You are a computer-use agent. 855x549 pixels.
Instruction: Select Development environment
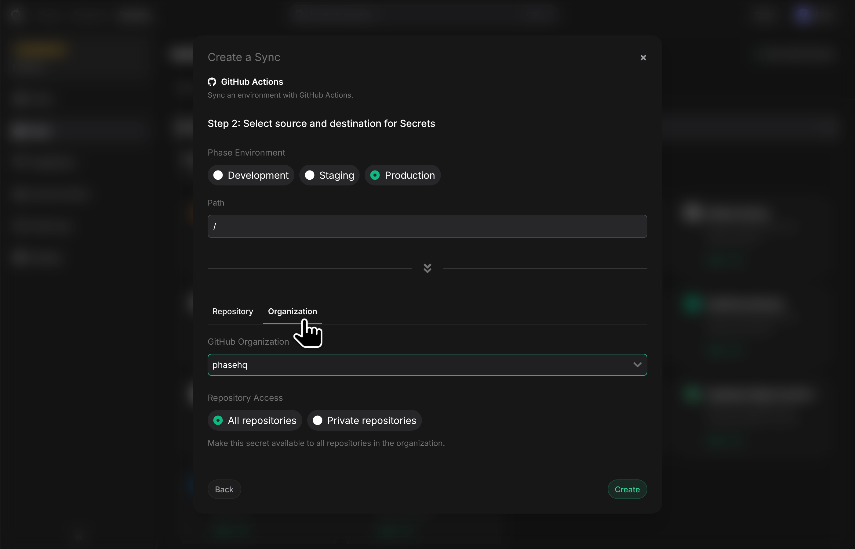tap(251, 175)
